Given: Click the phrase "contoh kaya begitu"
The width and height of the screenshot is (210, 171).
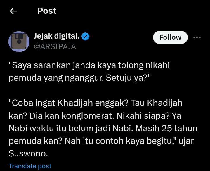Looking at the screenshot, I should tap(133, 141).
